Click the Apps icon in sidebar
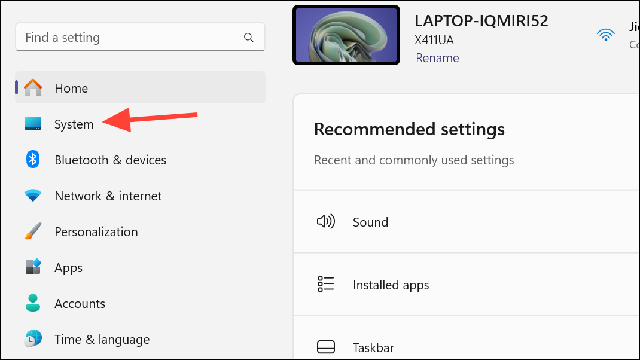Image resolution: width=640 pixels, height=360 pixels. pos(33,267)
